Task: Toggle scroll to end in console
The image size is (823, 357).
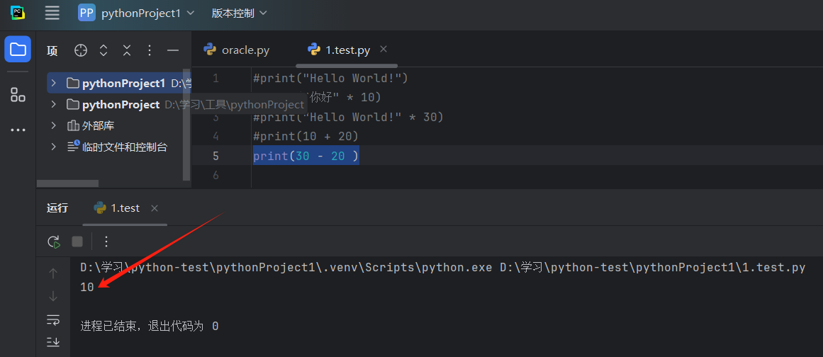Action: coord(53,341)
